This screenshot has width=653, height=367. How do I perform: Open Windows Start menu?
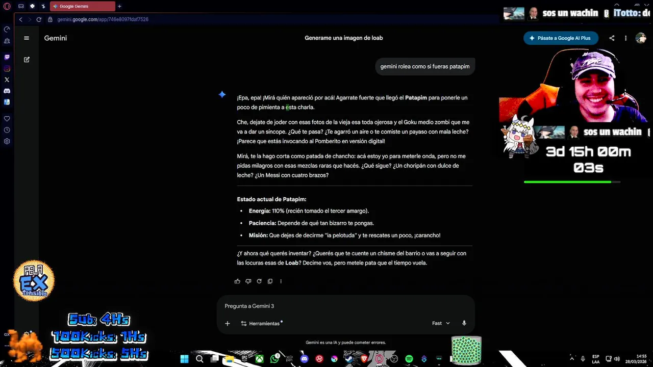click(x=184, y=359)
